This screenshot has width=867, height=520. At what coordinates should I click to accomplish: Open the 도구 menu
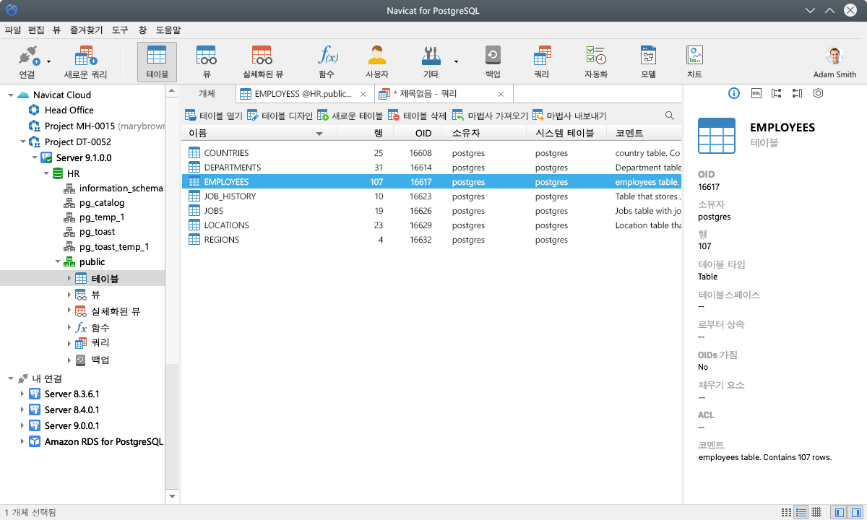pos(120,30)
